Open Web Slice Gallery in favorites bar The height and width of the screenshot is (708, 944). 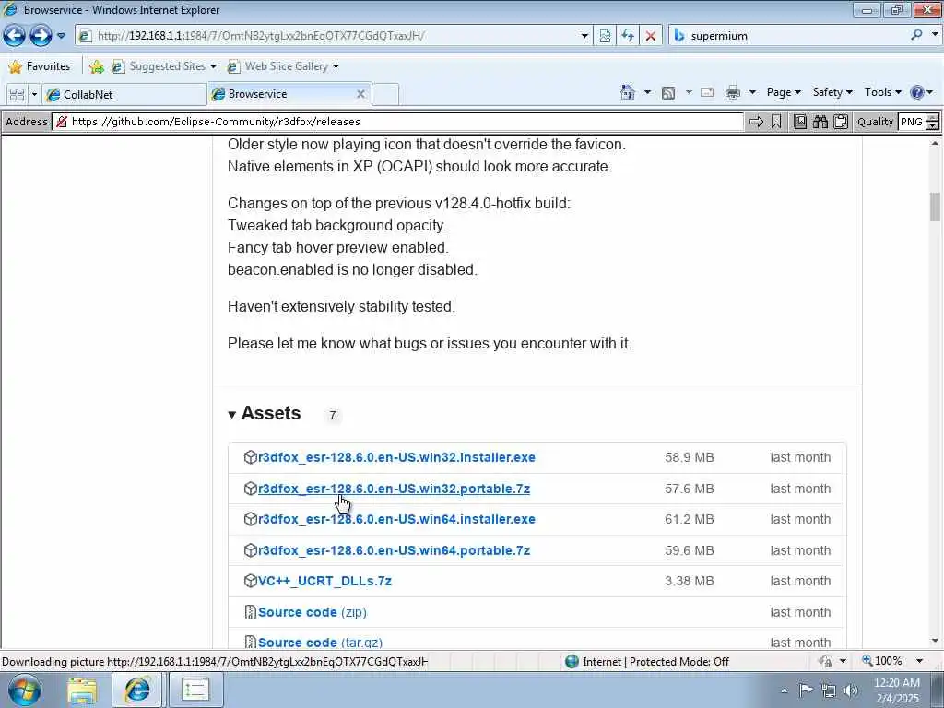(x=283, y=66)
